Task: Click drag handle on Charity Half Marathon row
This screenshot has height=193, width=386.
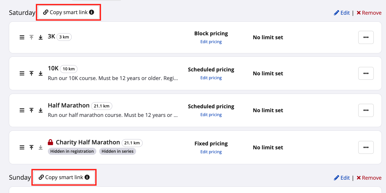Action: [22, 147]
